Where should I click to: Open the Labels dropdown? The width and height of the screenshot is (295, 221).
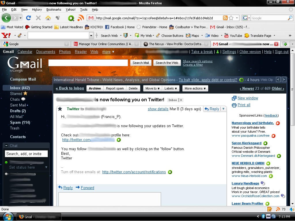171,88
